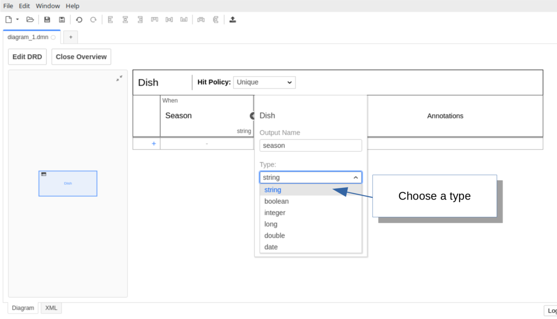Click the align elements left icon

point(111,20)
